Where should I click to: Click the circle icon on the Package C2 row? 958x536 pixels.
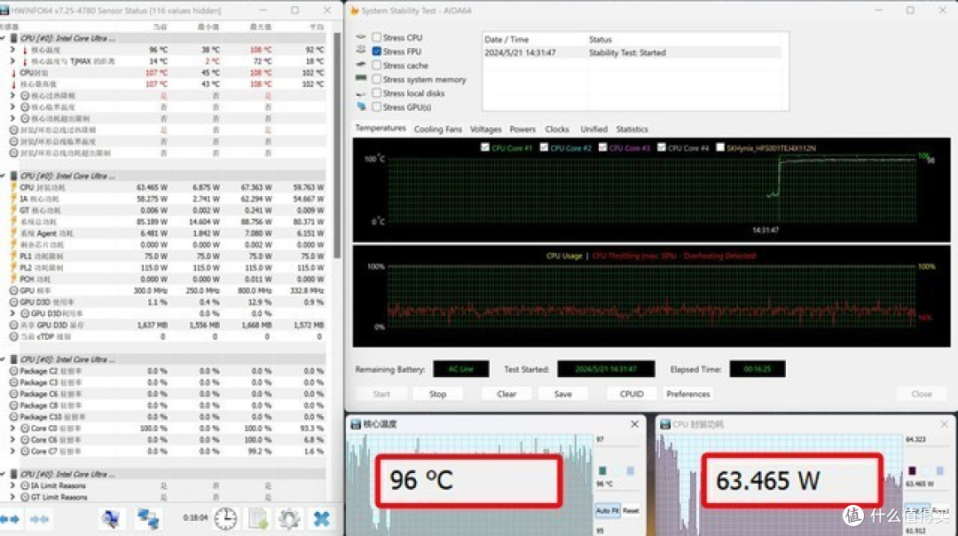pos(13,371)
